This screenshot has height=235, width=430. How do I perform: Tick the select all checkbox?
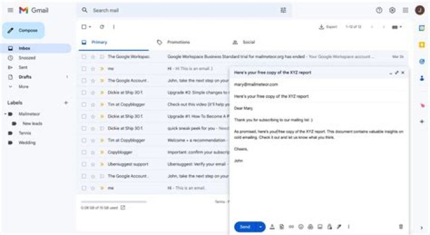84,27
